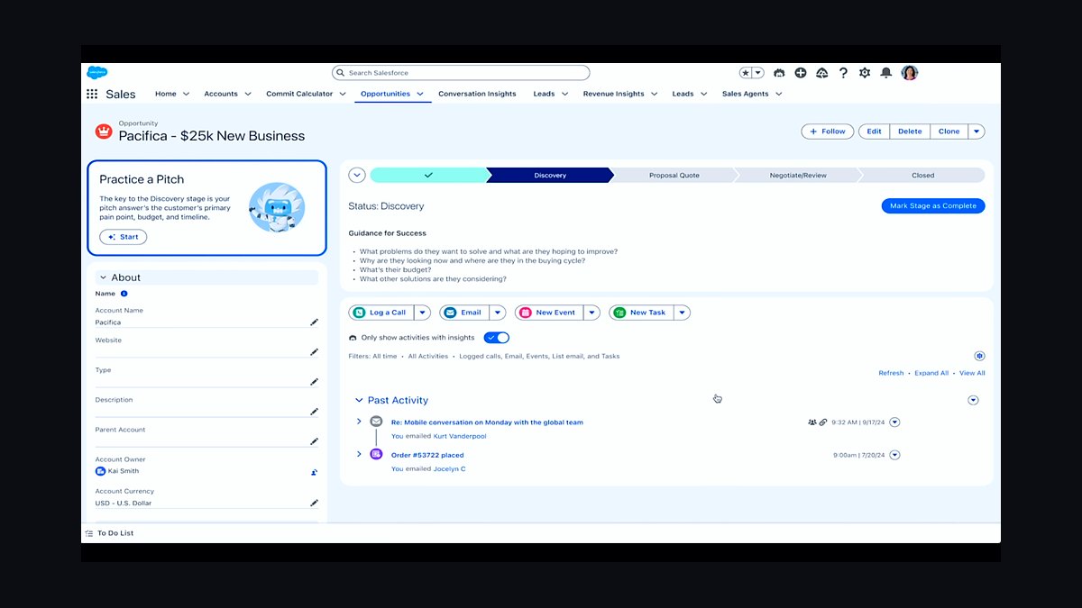Image resolution: width=1082 pixels, height=608 pixels.
Task: Select the completed first stage in path
Action: (x=428, y=175)
